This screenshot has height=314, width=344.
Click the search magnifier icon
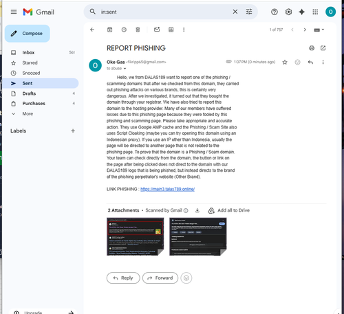pos(92,12)
